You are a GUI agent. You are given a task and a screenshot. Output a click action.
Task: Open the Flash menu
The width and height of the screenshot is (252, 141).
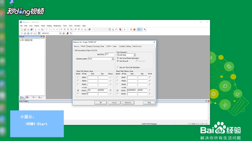point(43,26)
